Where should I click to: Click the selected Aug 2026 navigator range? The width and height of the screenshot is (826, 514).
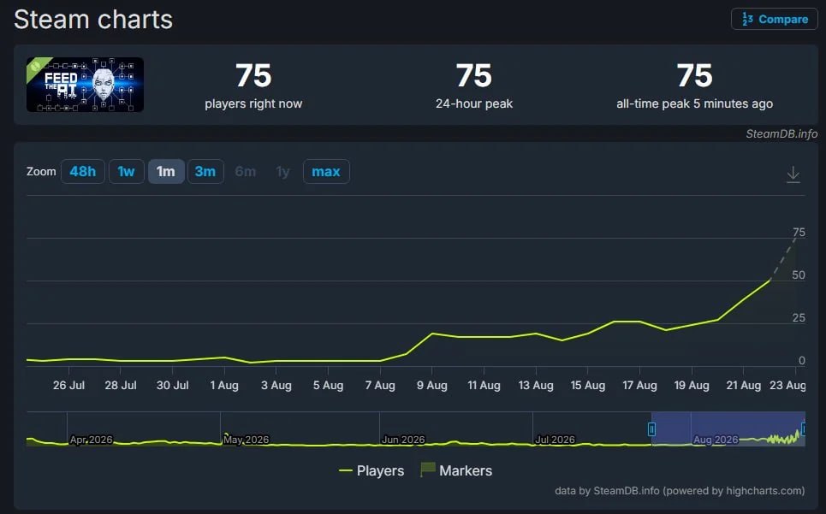pos(728,428)
